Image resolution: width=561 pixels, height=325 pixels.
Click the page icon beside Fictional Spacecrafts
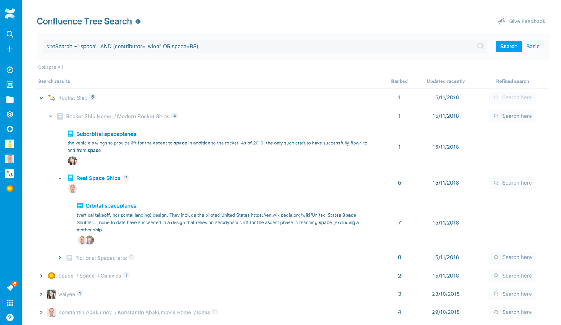[69, 258]
